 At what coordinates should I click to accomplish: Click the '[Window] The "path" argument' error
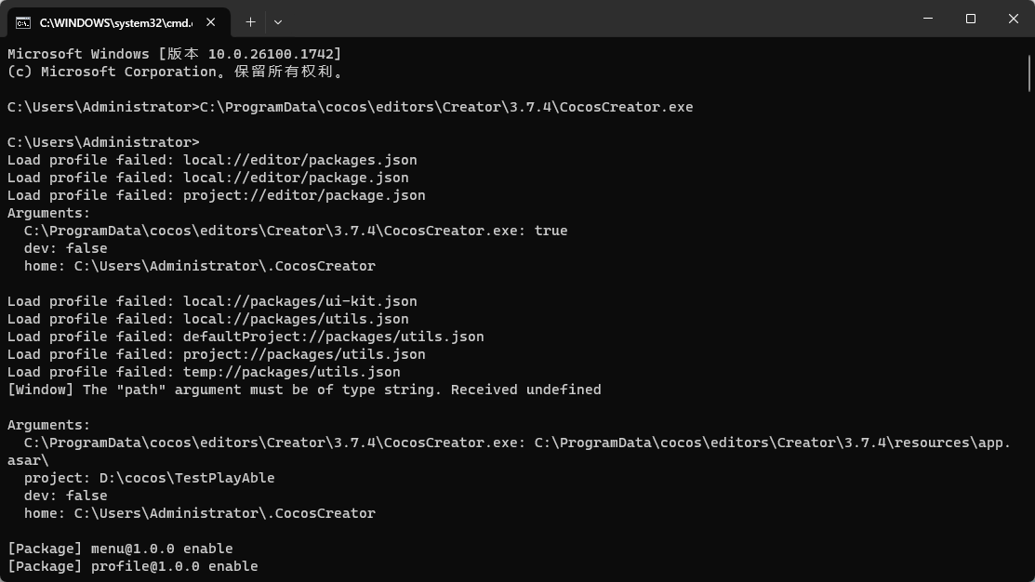tap(304, 390)
